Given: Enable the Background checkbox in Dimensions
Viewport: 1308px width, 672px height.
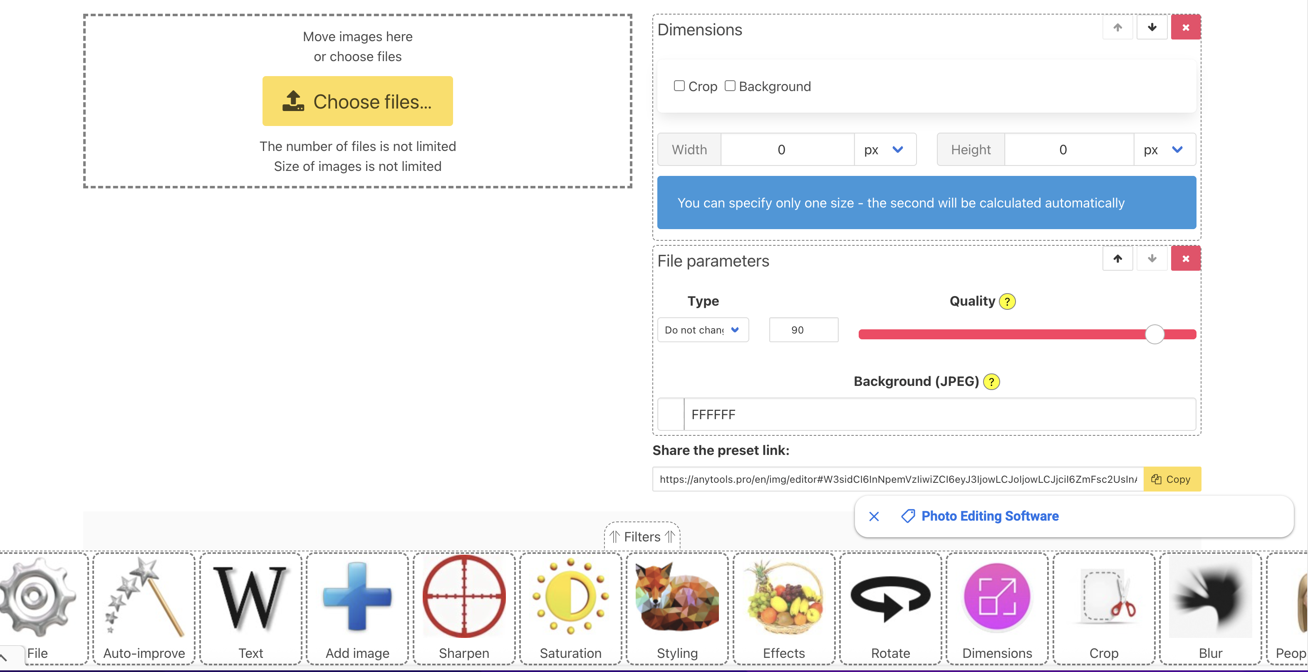Looking at the screenshot, I should click(730, 86).
